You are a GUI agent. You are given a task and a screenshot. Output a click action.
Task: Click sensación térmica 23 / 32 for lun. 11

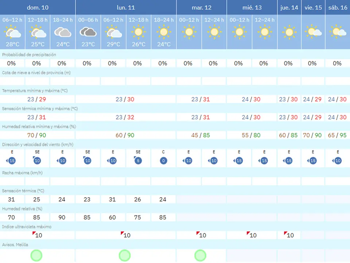125,117
